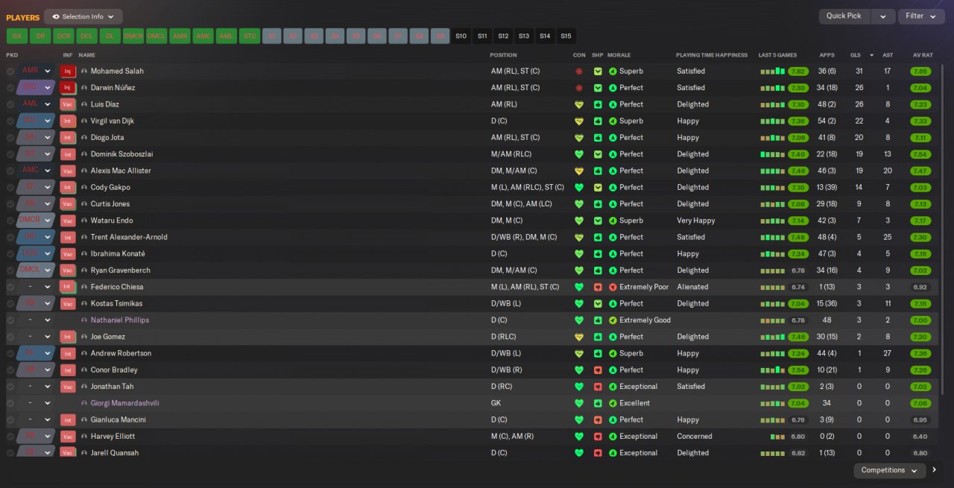Sort by the GLS column header
This screenshot has height=488, width=954.
coord(856,55)
